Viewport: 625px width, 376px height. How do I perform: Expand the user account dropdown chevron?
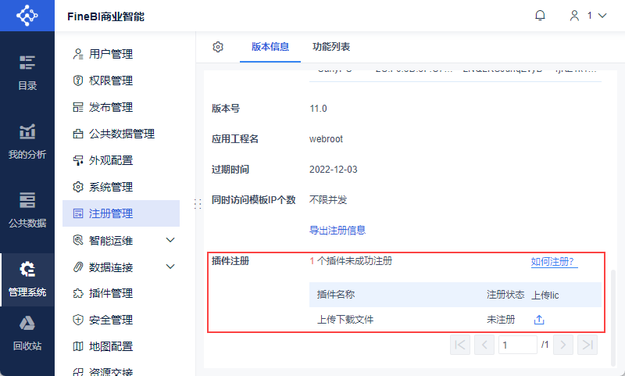(x=602, y=16)
